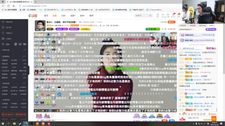Select DOTA2 category in sidebar

[x=24, y=60]
